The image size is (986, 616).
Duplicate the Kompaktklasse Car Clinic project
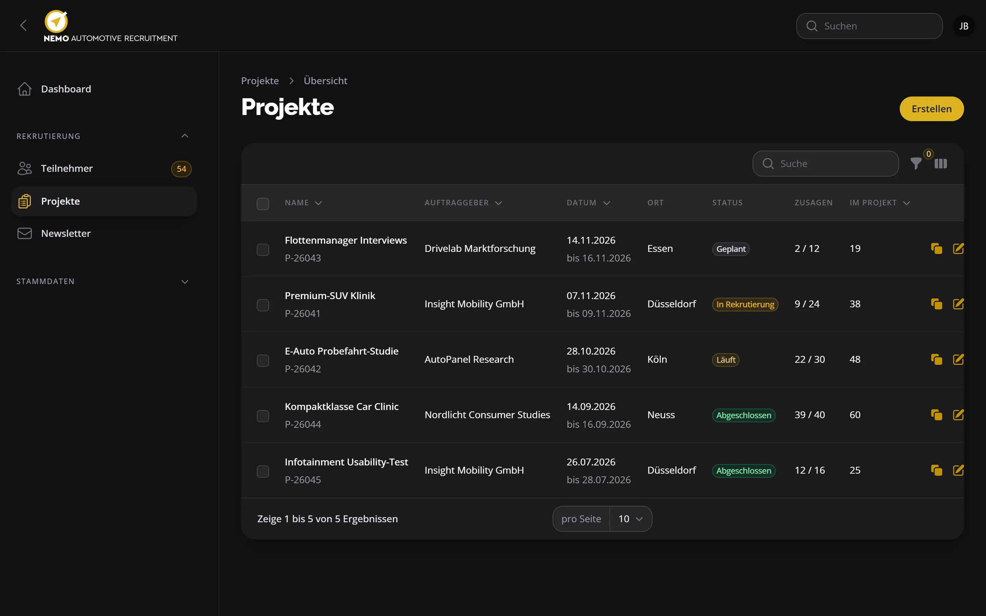pos(936,415)
